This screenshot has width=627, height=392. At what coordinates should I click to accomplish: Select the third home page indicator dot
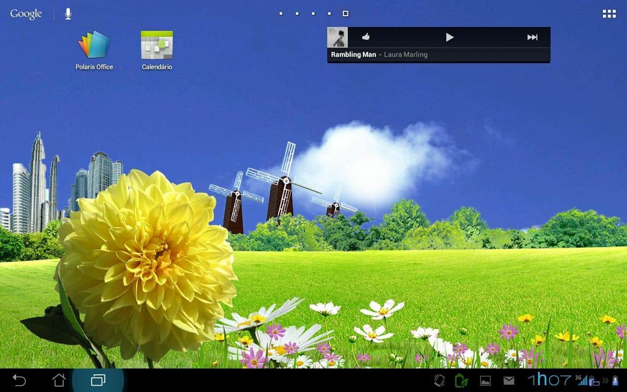pyautogui.click(x=313, y=14)
